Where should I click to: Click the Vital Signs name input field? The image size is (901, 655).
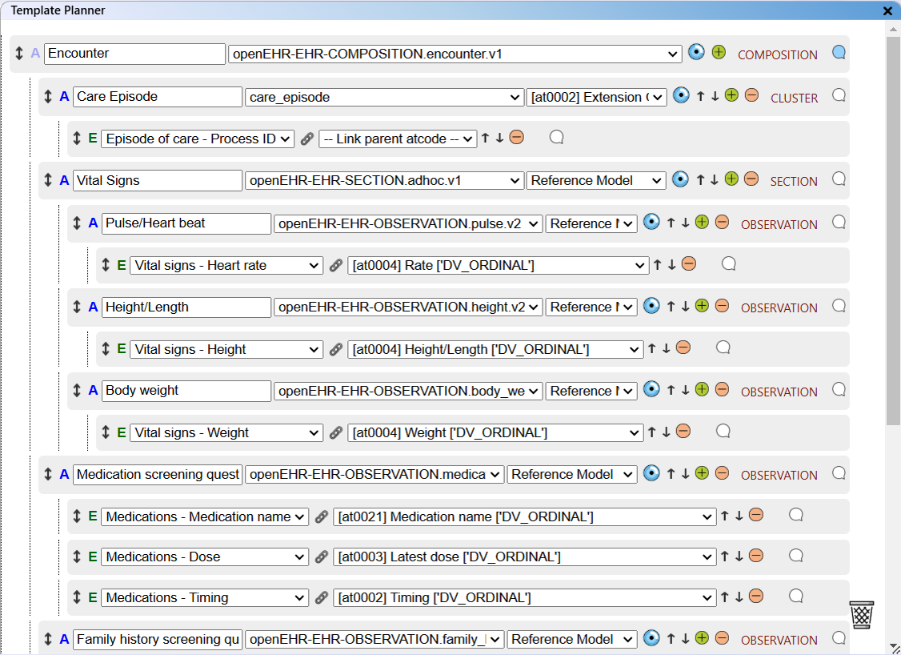point(158,181)
